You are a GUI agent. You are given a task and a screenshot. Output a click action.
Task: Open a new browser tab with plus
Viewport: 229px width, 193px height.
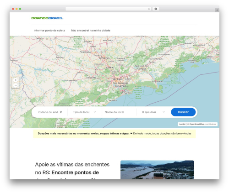(217, 10)
